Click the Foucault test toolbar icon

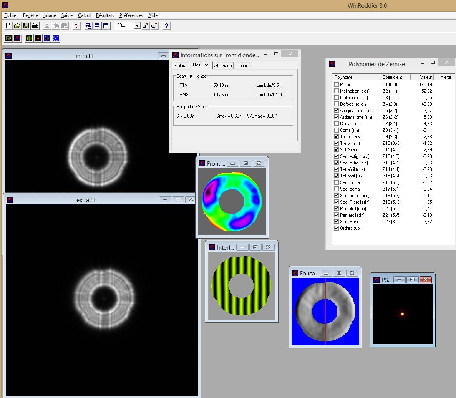47,38
